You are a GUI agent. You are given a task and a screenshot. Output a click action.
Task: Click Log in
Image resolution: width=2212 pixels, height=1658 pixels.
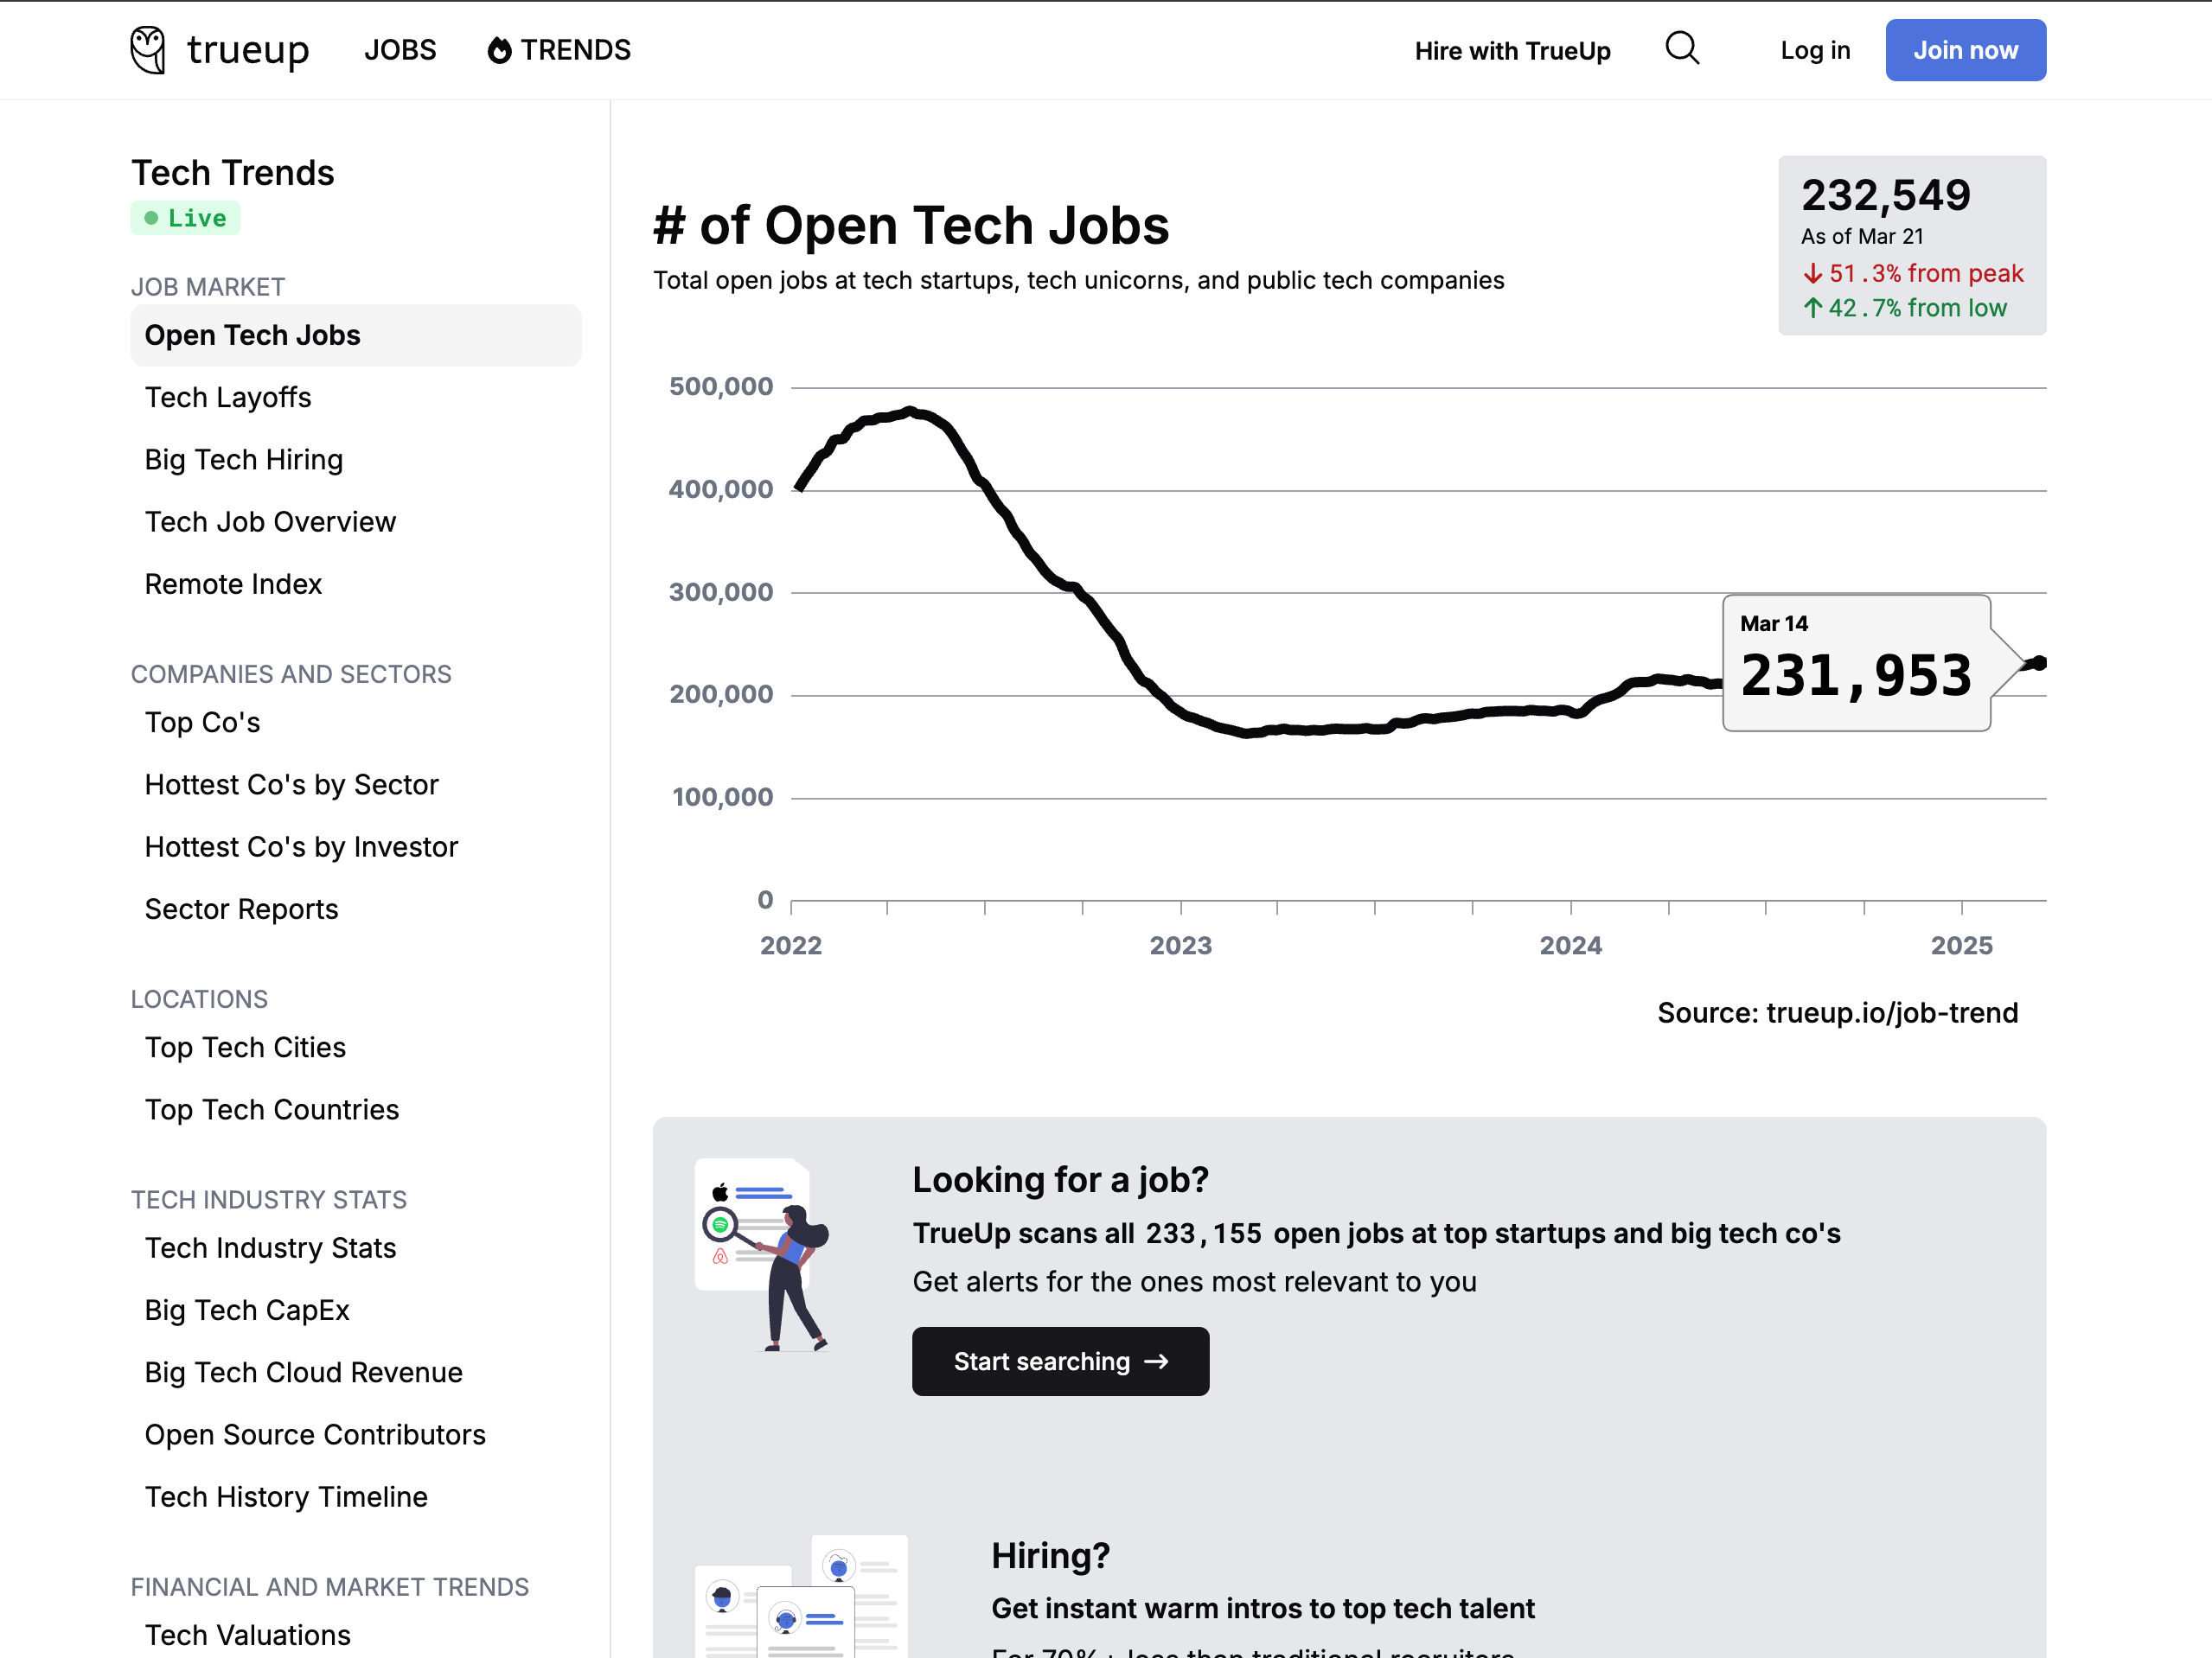coord(1815,50)
